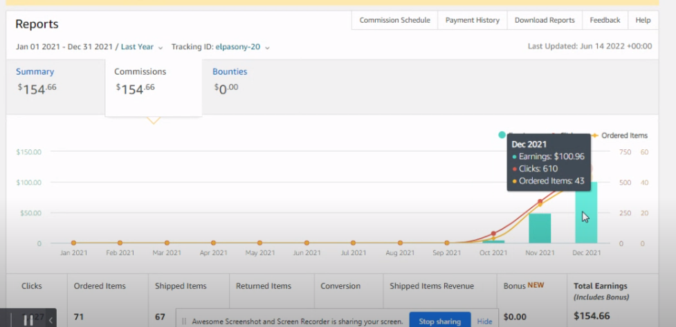Click the $150.00 axis label
The height and width of the screenshot is (327, 676).
29,151
